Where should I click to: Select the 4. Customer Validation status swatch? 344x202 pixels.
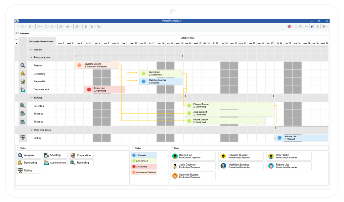(144, 172)
